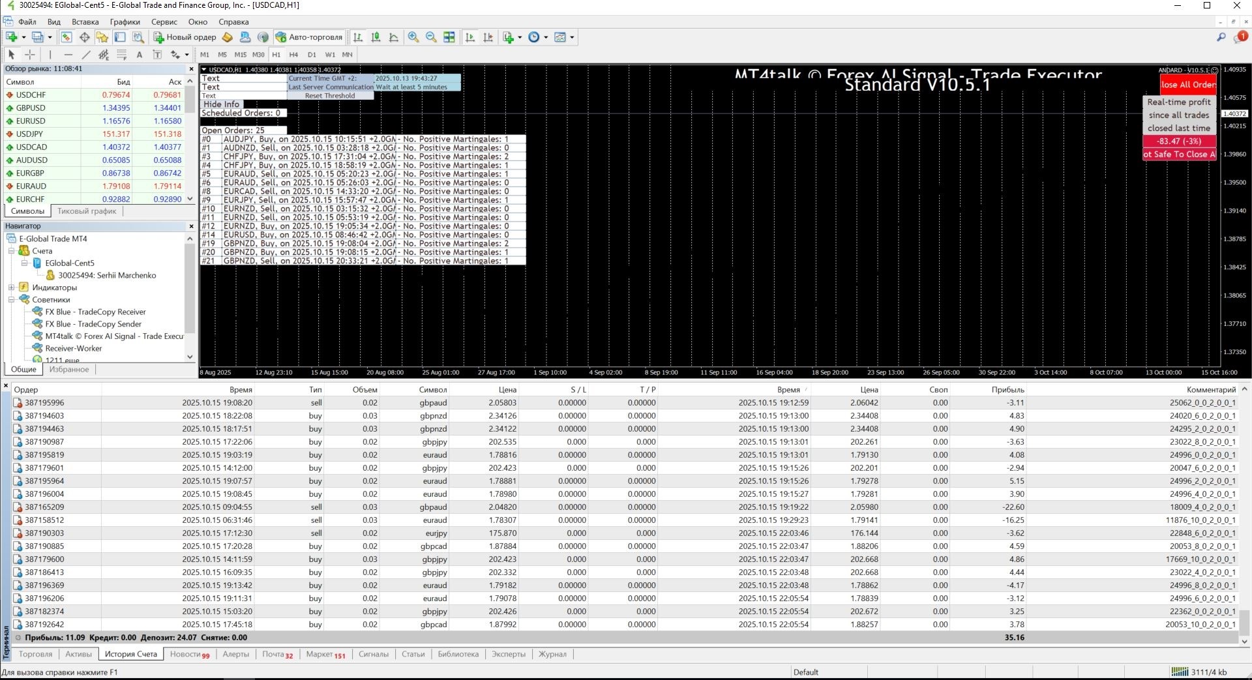The height and width of the screenshot is (680, 1252).
Task: Open the Сервис menu
Action: tap(164, 22)
